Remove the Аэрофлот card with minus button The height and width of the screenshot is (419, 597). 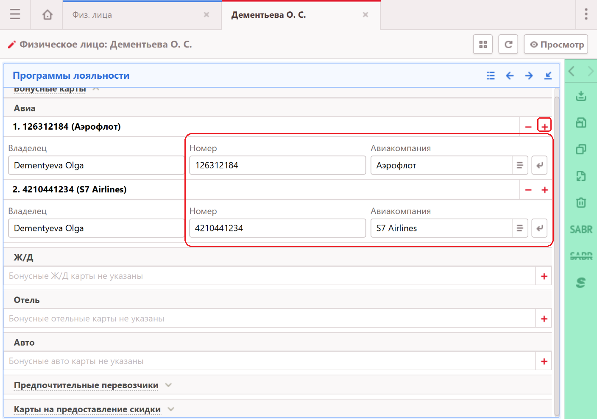(x=528, y=127)
